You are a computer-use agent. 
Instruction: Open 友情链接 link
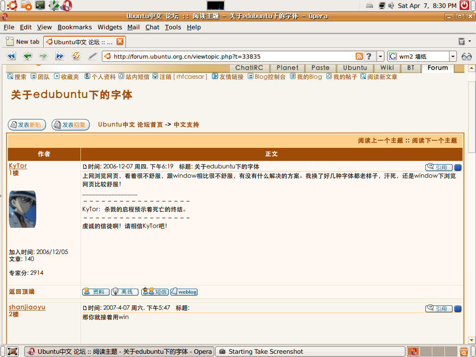(228, 77)
